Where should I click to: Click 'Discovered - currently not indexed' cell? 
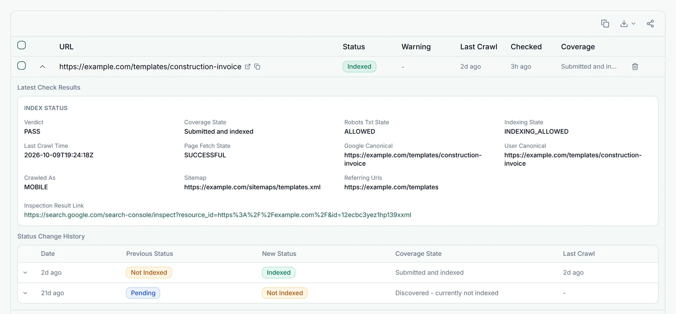[447, 293]
